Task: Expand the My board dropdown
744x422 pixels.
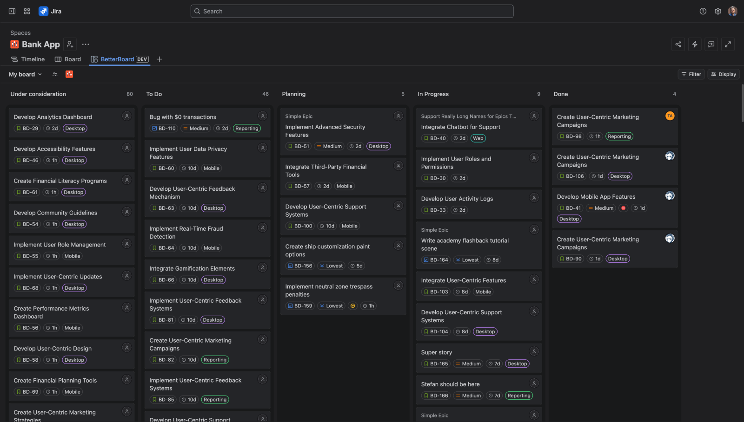Action: click(x=26, y=74)
